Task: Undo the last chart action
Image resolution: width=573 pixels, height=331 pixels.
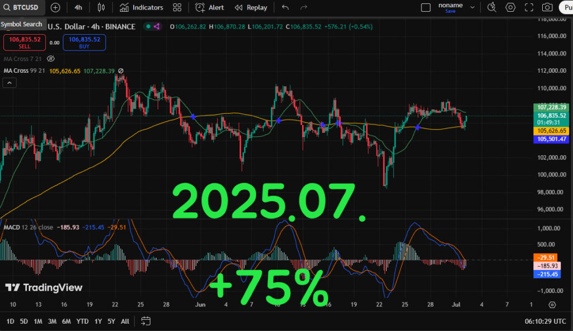Action: 285,7
